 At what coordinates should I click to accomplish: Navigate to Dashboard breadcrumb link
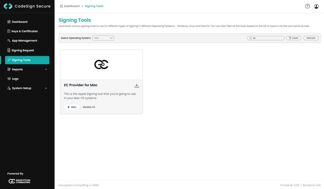click(x=72, y=6)
